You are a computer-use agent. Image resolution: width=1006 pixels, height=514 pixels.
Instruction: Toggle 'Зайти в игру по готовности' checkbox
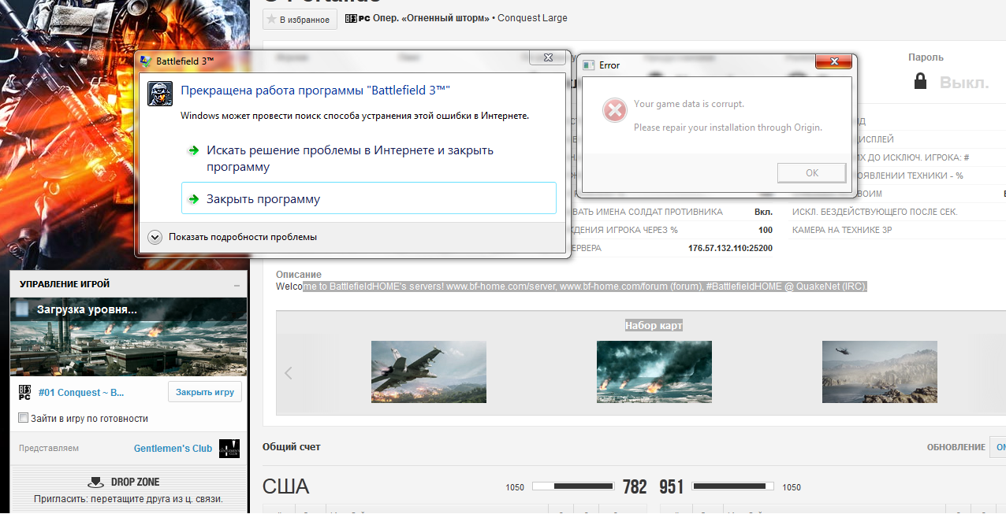(x=24, y=418)
